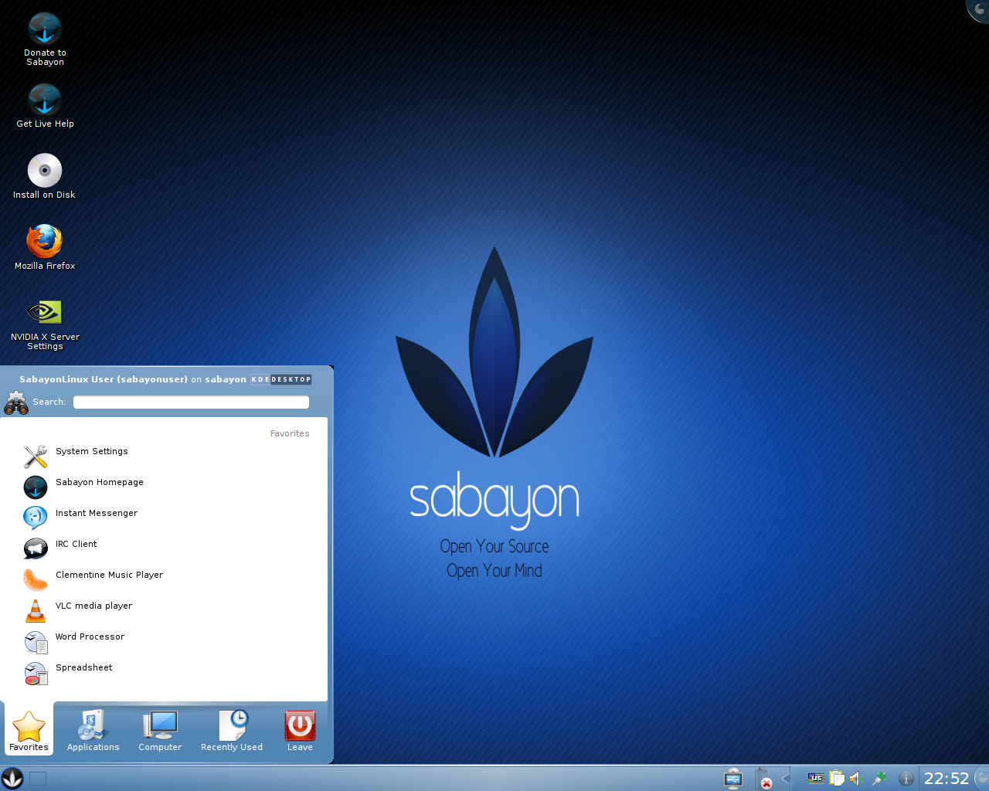Click the battery status icon
The width and height of the screenshot is (989, 791).
pyautogui.click(x=764, y=779)
